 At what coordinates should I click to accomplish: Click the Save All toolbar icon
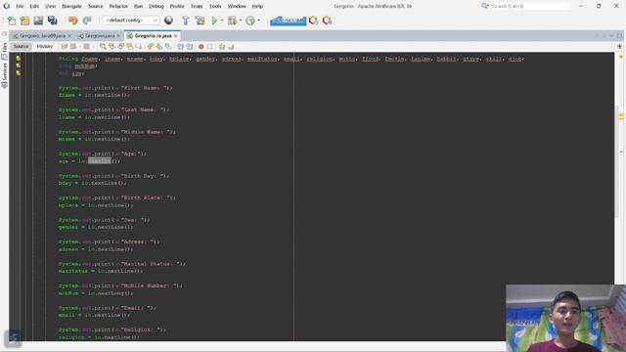(52, 21)
